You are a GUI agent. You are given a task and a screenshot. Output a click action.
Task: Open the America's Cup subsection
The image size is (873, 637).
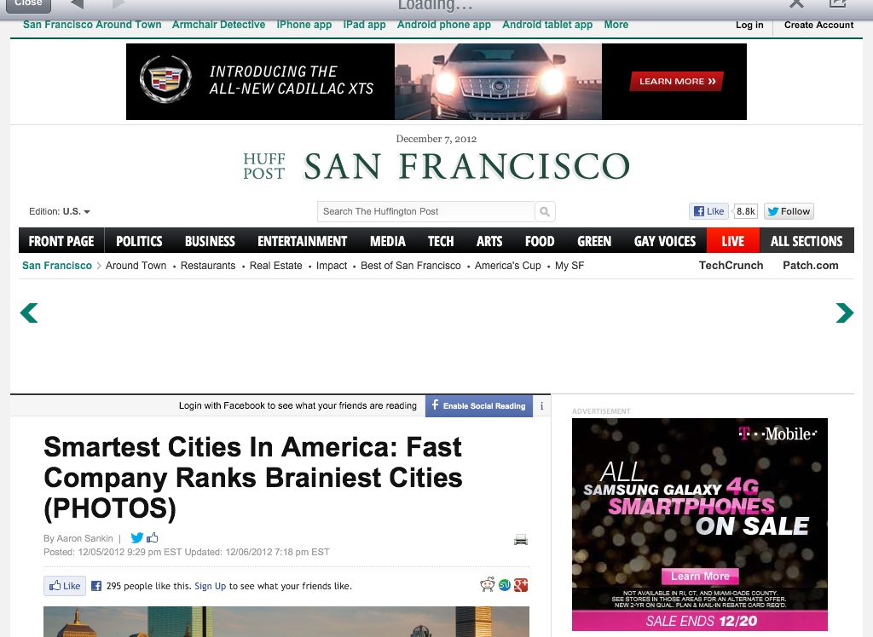(x=508, y=266)
